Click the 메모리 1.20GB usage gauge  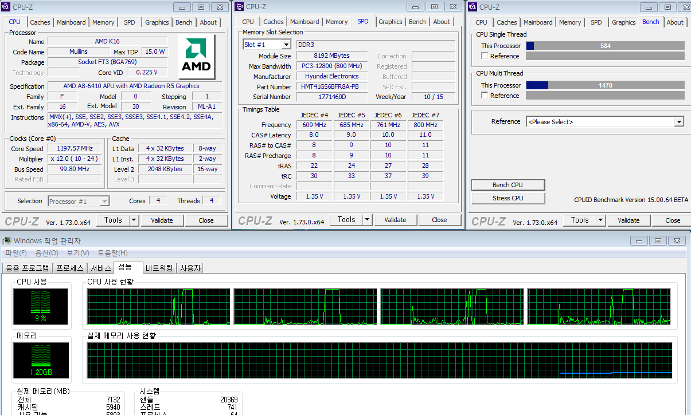40,361
